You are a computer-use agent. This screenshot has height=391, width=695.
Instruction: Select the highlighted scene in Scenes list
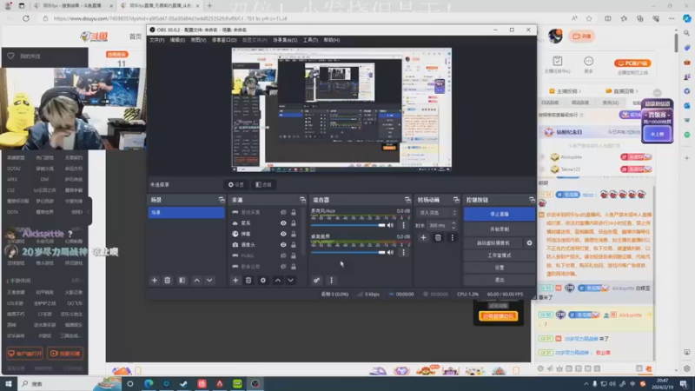(186, 213)
